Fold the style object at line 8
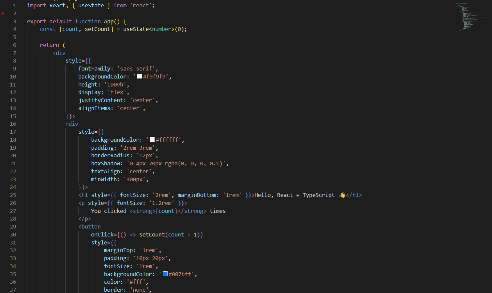This screenshot has width=492, height=293. [x=22, y=61]
